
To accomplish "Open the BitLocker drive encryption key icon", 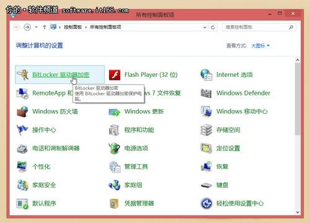I will [x=22, y=74].
